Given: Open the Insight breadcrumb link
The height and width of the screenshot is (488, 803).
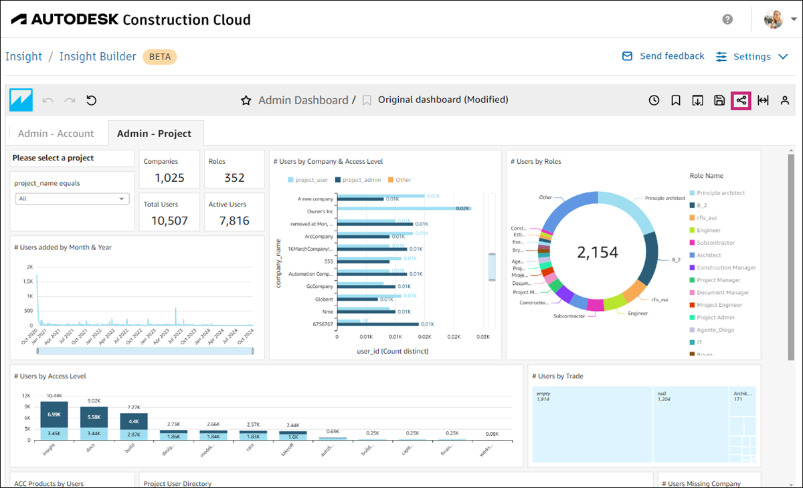Looking at the screenshot, I should [x=23, y=56].
